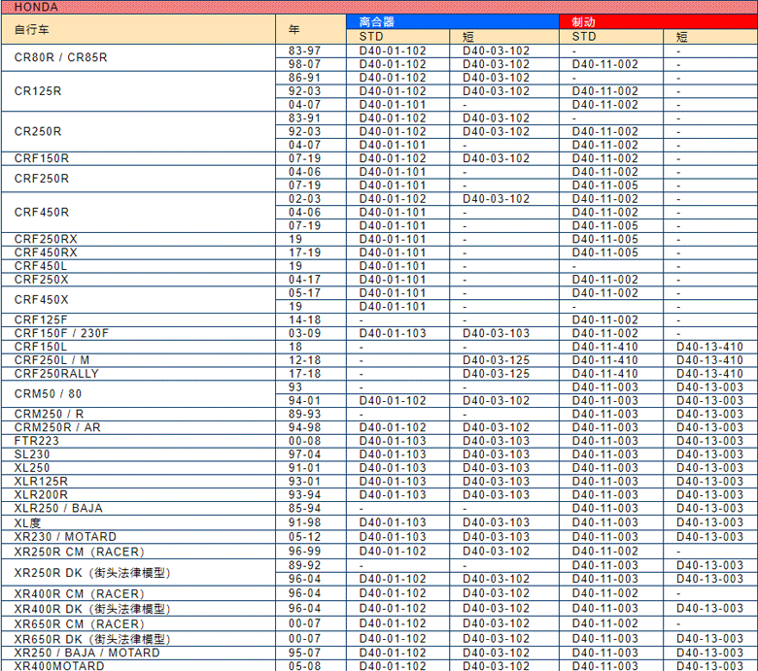Select the CRF250RALLY model name
This screenshot has height=671, width=758.
point(56,374)
